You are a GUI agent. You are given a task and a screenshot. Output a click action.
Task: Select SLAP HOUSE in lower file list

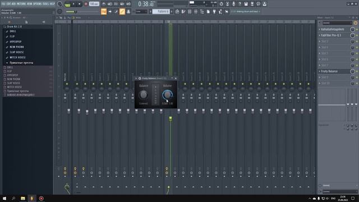point(13,83)
